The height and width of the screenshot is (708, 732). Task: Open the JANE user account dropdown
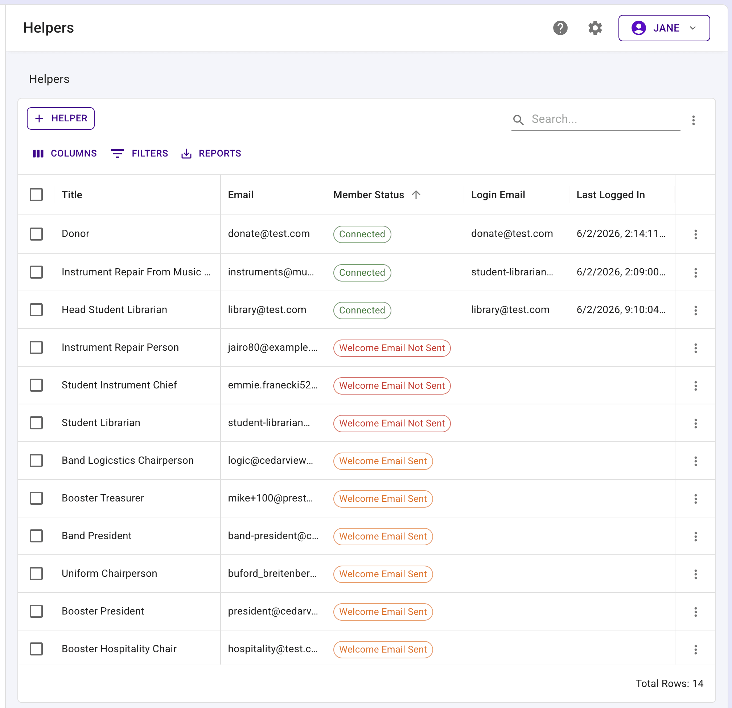pyautogui.click(x=664, y=28)
